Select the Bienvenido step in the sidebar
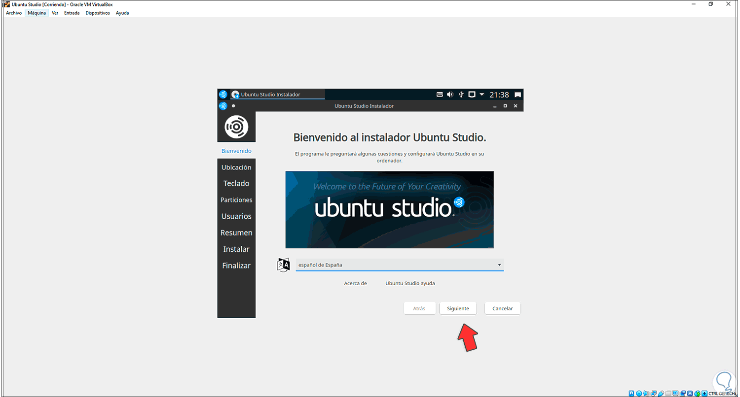Viewport: 740px width, 397px height. point(236,151)
